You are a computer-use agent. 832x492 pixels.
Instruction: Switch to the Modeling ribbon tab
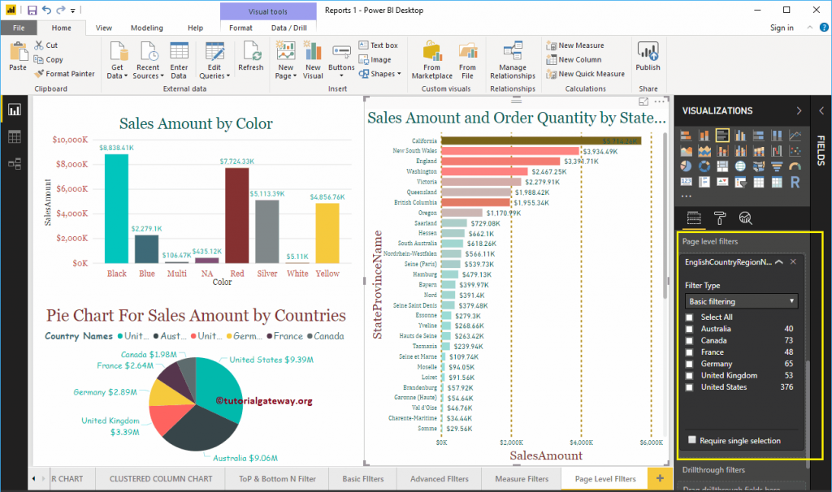click(146, 27)
